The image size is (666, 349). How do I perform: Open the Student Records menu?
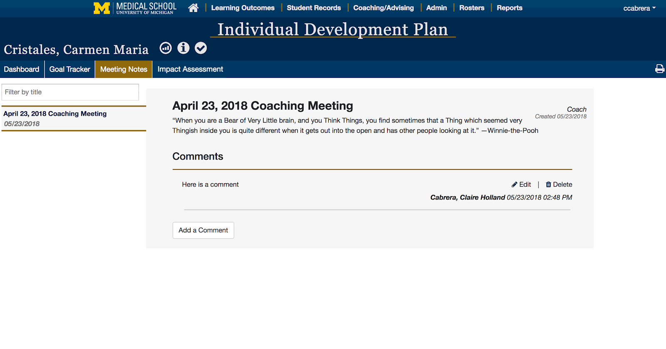coord(314,8)
